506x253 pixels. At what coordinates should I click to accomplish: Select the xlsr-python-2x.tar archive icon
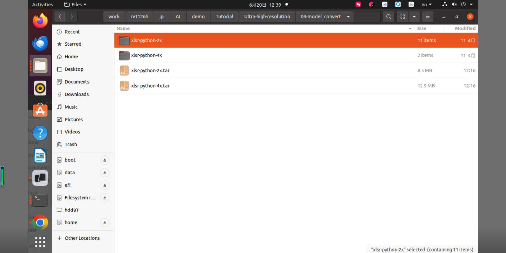(124, 71)
